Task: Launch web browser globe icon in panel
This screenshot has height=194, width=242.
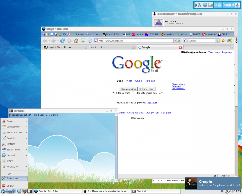Action: click(19, 191)
